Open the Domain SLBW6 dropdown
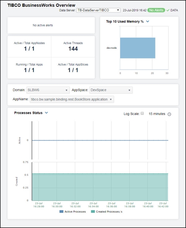This screenshot has width=186, height=228. (48, 90)
